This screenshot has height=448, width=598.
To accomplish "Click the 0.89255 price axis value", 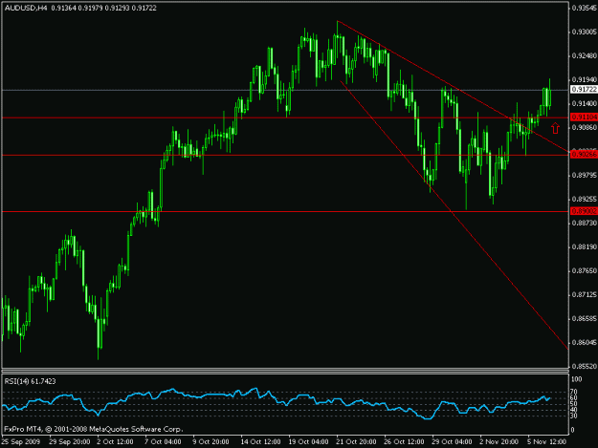I will point(584,199).
